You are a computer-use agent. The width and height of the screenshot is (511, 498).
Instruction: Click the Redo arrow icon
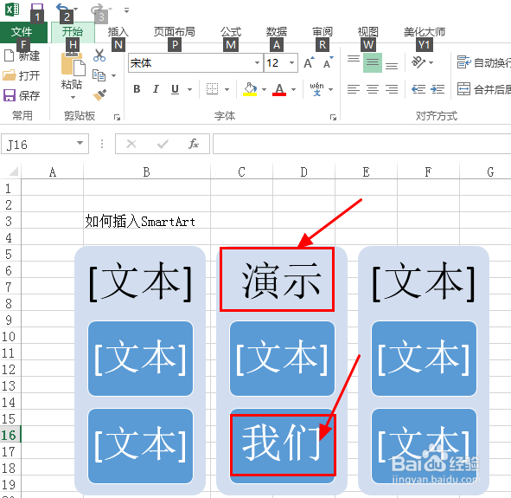click(x=98, y=9)
